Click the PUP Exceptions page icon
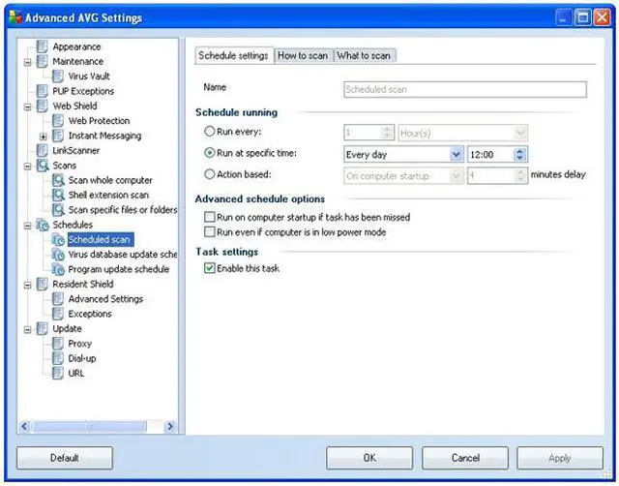The width and height of the screenshot is (619, 486). 43,91
